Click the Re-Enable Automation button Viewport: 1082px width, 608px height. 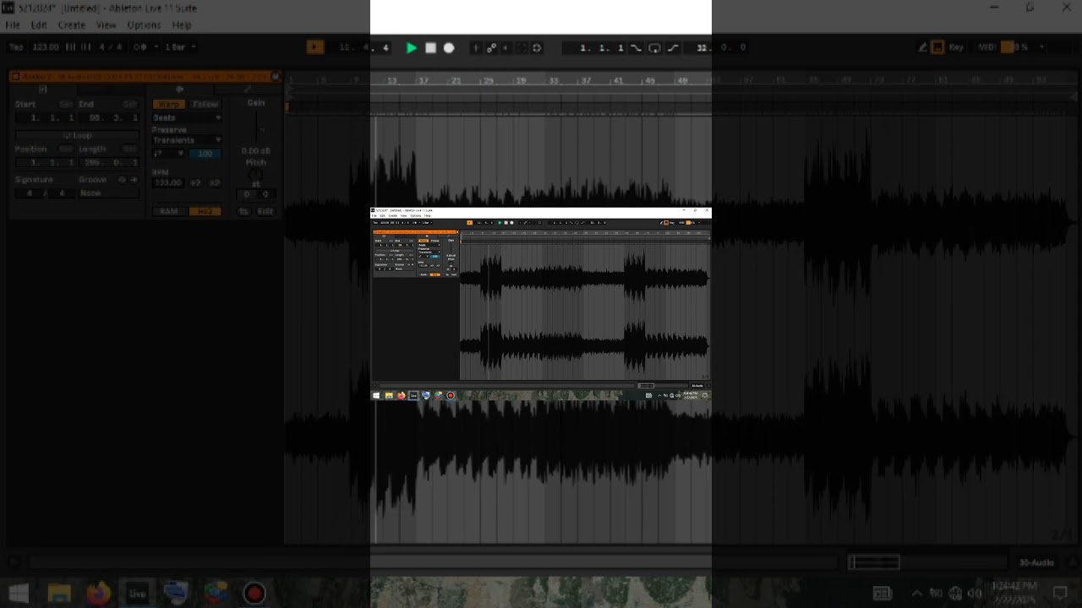pyautogui.click(x=505, y=48)
